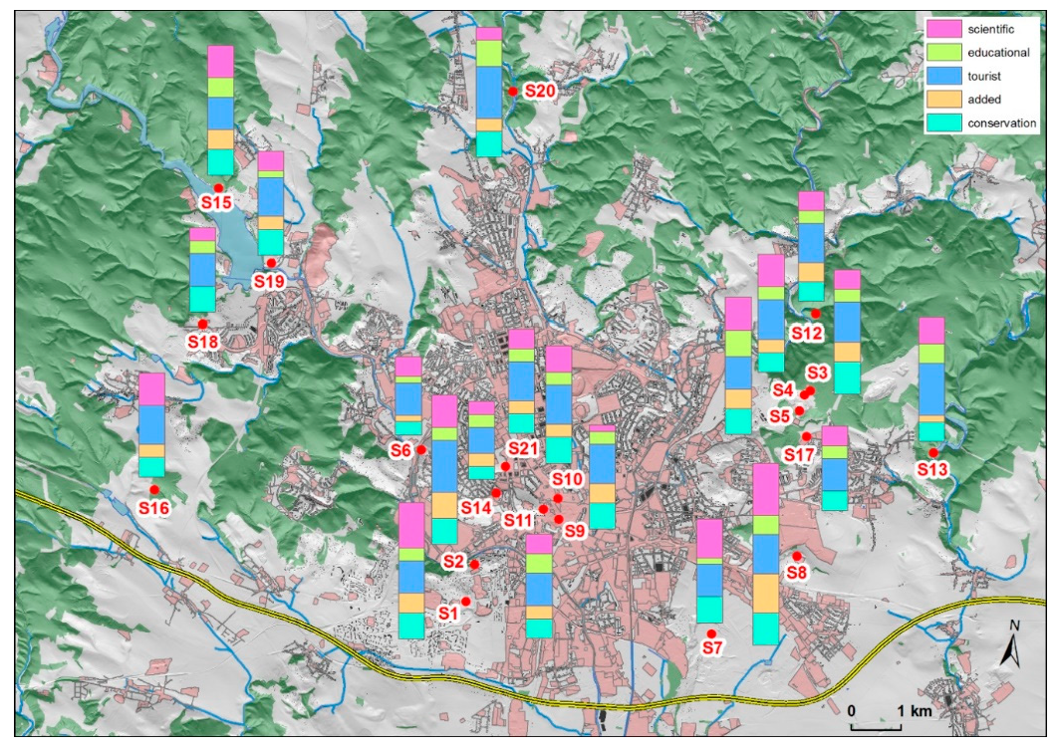Select the S15 red point marker
Screen dimensions: 1056x751
point(217,187)
